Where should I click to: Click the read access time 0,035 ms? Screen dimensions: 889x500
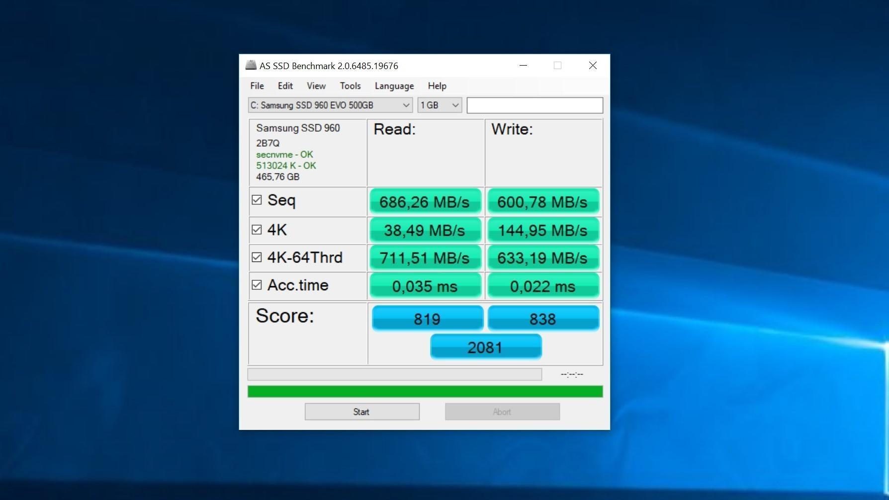(426, 286)
